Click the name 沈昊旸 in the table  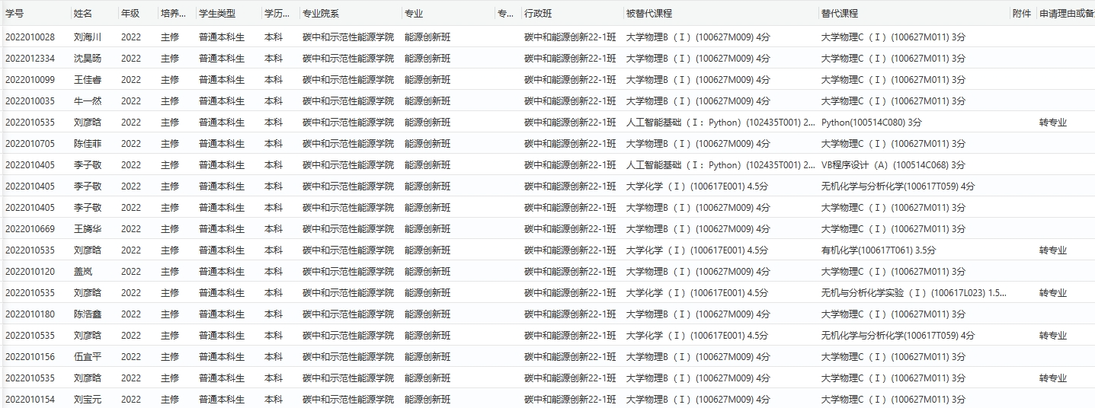[87, 58]
